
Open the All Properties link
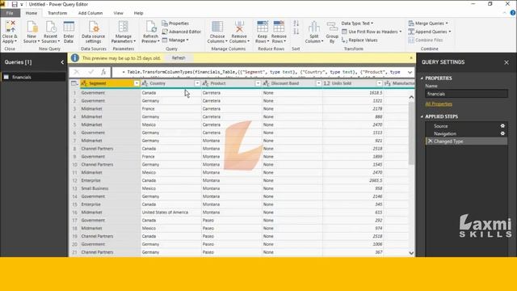(x=439, y=104)
